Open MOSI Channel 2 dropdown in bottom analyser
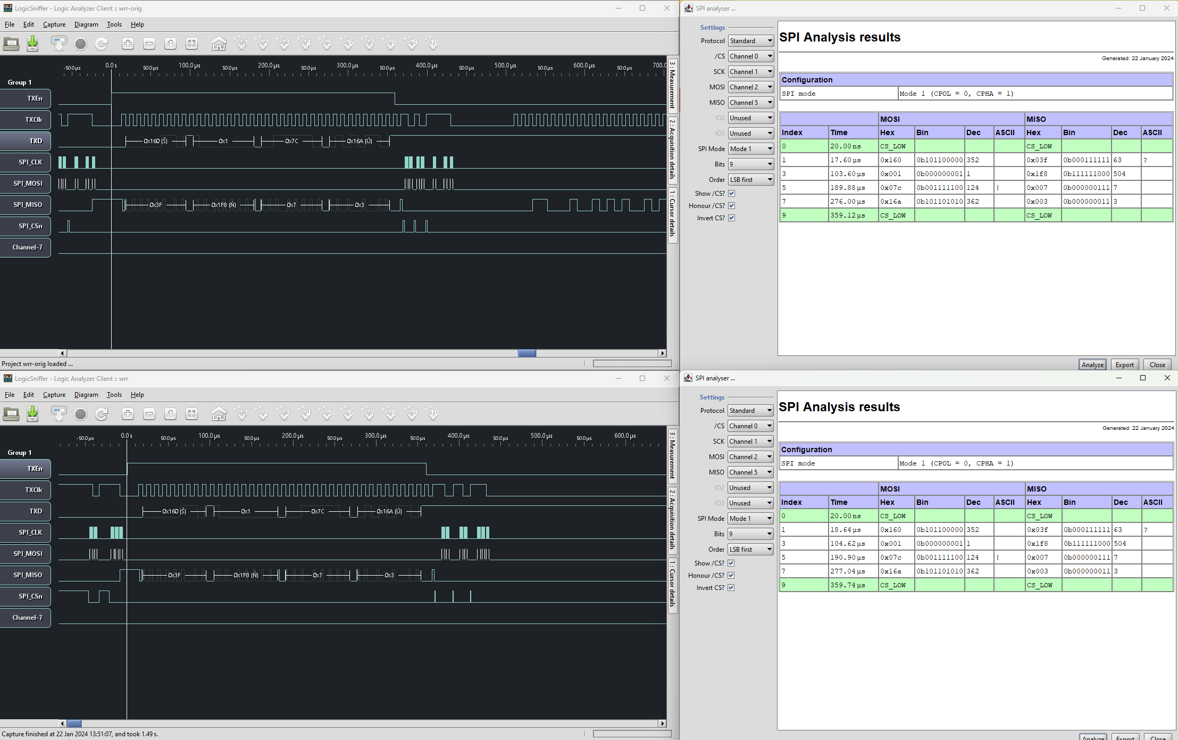Screen dimensions: 1178x740 (x=750, y=457)
